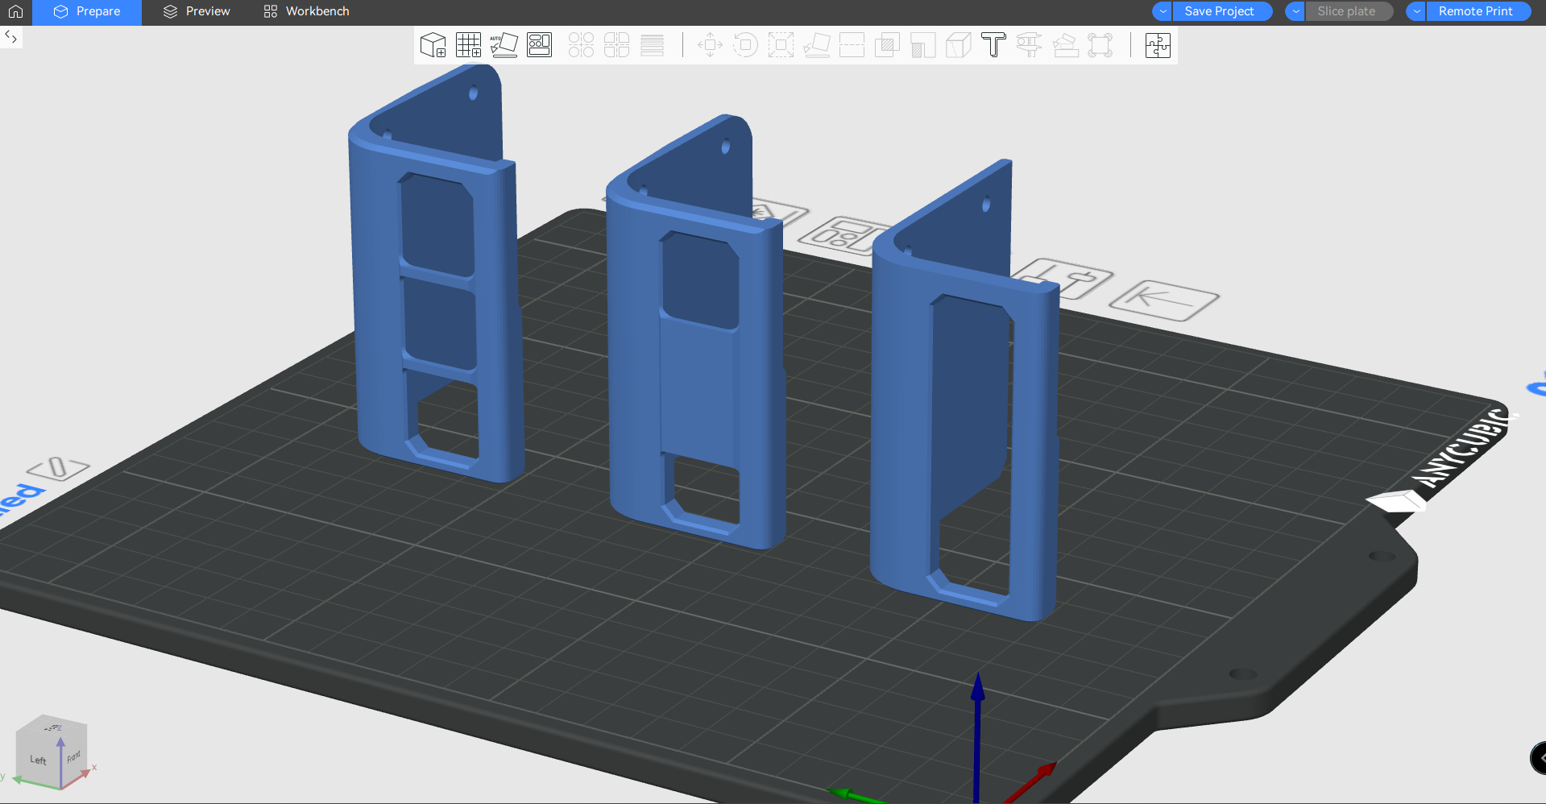This screenshot has width=1546, height=804.
Task: Click the Add plate grid icon
Action: pos(469,45)
